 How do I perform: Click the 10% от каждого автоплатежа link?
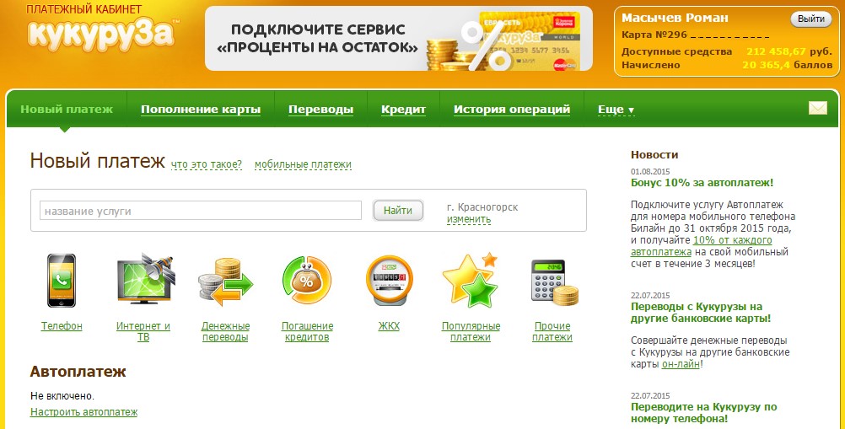(701, 246)
